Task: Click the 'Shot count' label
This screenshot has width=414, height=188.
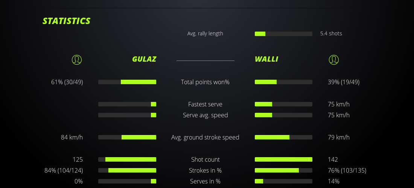Action: point(205,159)
